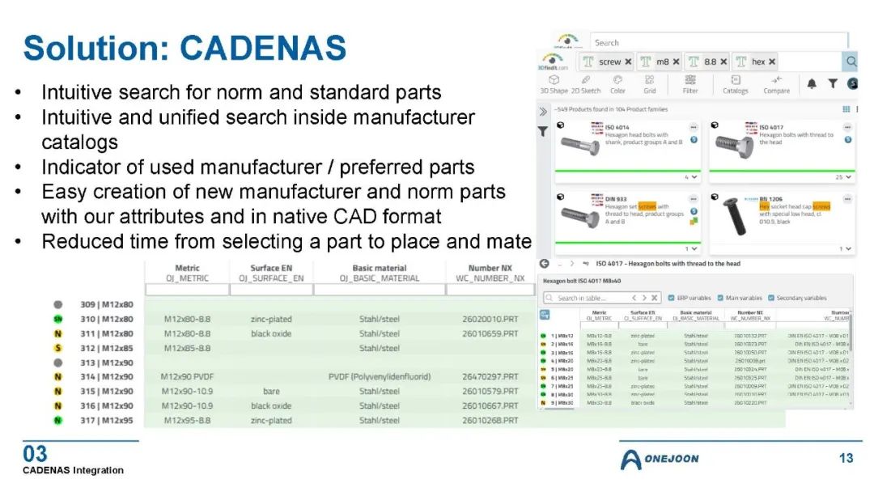Toggle the Secondary variables checkbox
Screen dimensions: 874x492
(x=771, y=298)
